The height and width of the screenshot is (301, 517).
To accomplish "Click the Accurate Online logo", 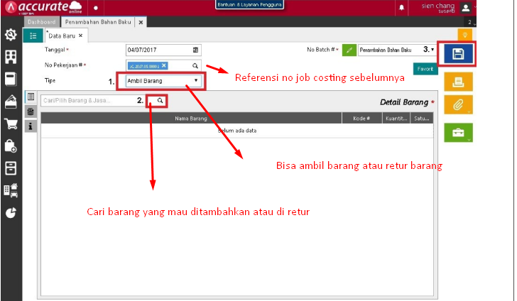I will [x=44, y=8].
